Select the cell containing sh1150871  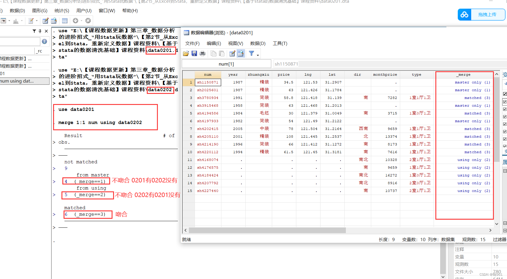click(x=208, y=82)
